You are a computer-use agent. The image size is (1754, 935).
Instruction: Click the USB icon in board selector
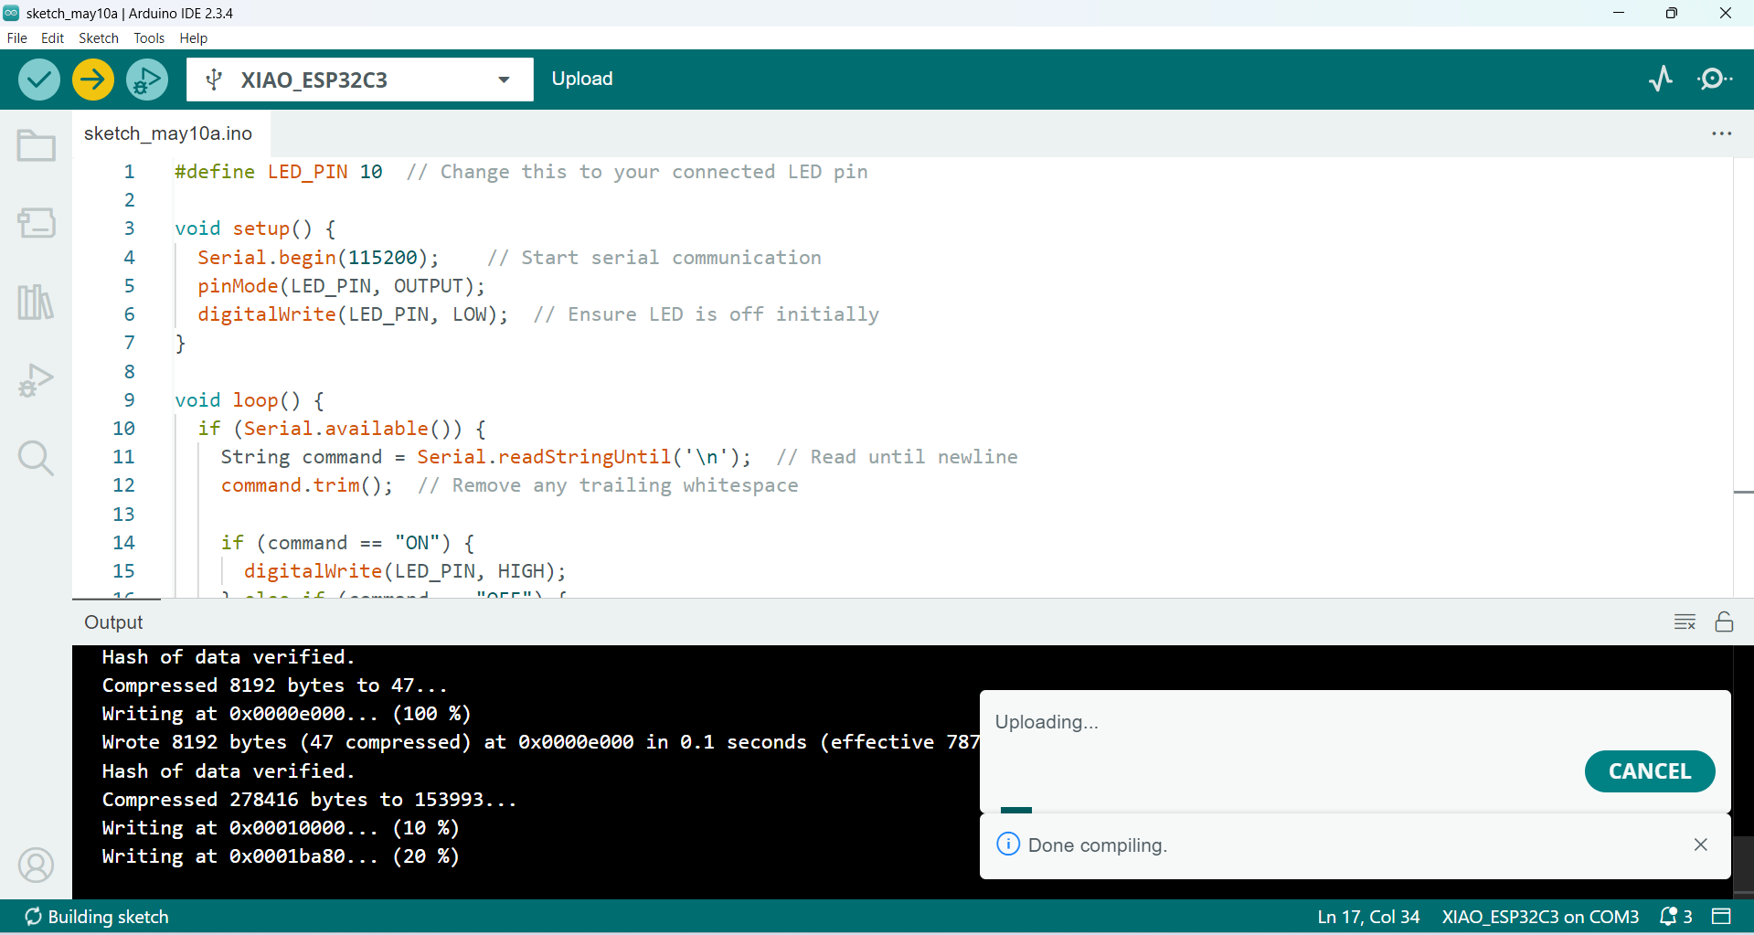click(x=214, y=80)
